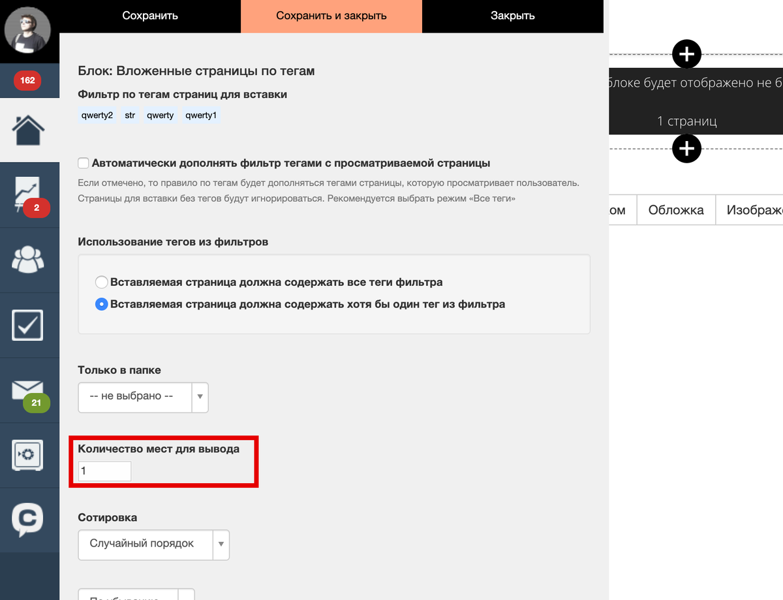Screen dimensions: 783x600
Task: Click the 162 notifications badge
Action: 27,80
